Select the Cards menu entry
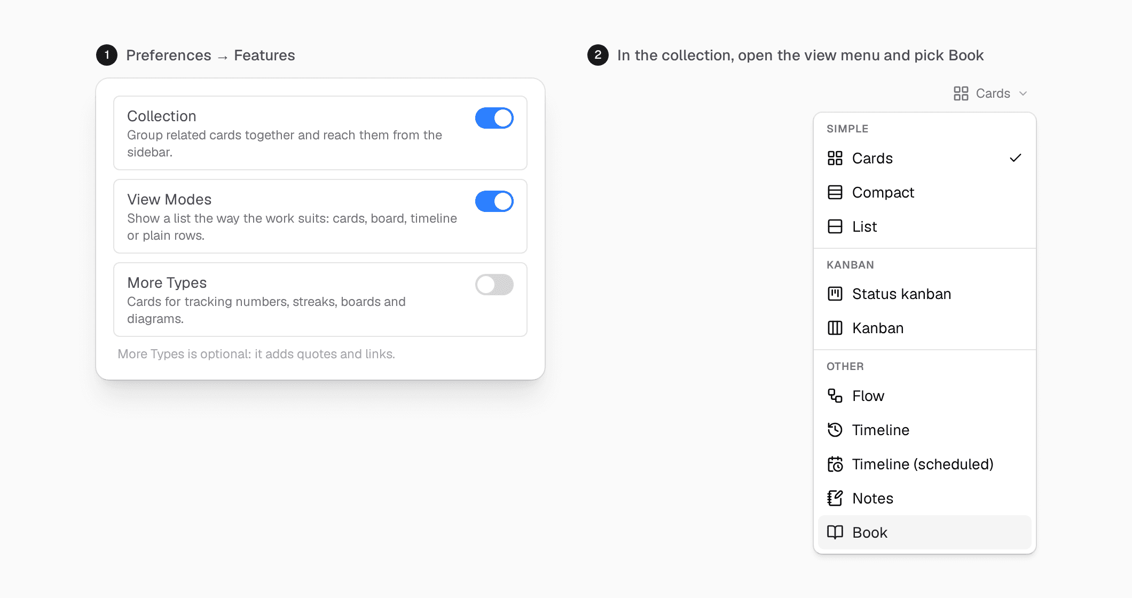Image resolution: width=1132 pixels, height=598 pixels. (x=924, y=158)
